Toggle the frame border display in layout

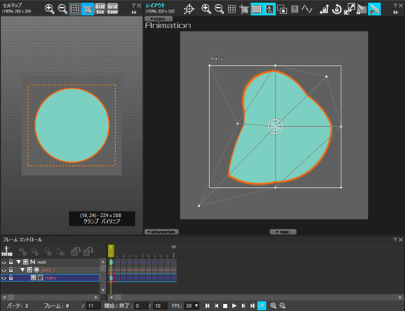coord(257,9)
